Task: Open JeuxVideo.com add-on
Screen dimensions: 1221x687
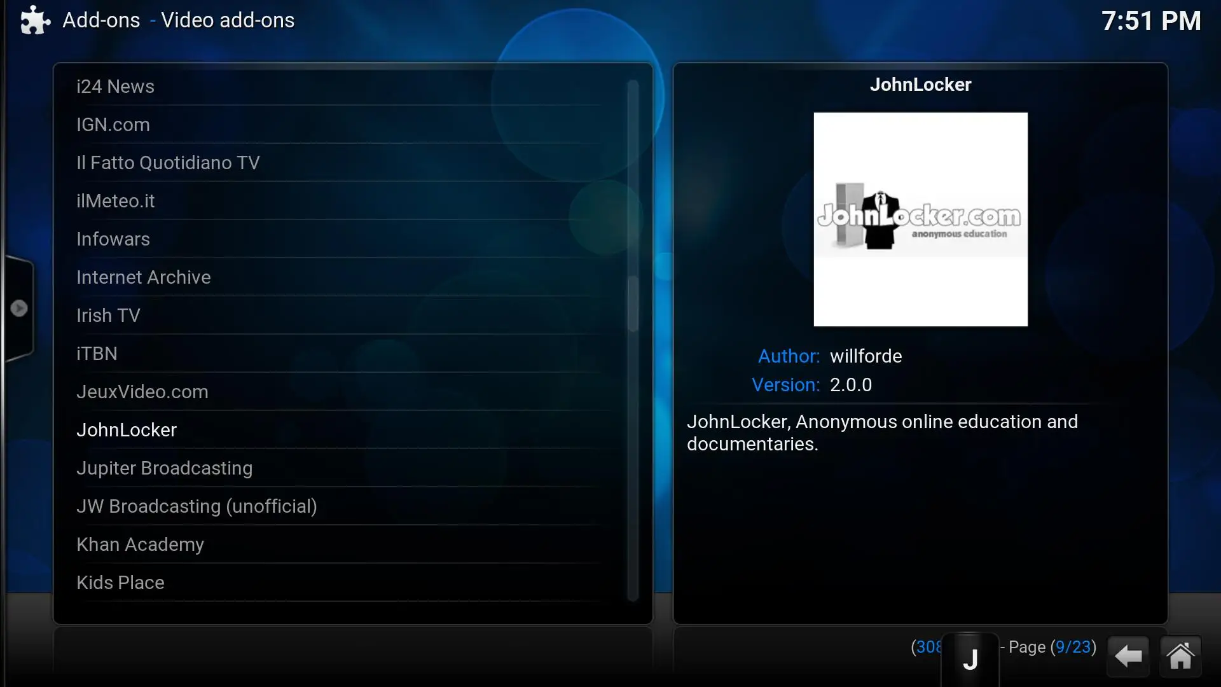Action: pyautogui.click(x=337, y=392)
